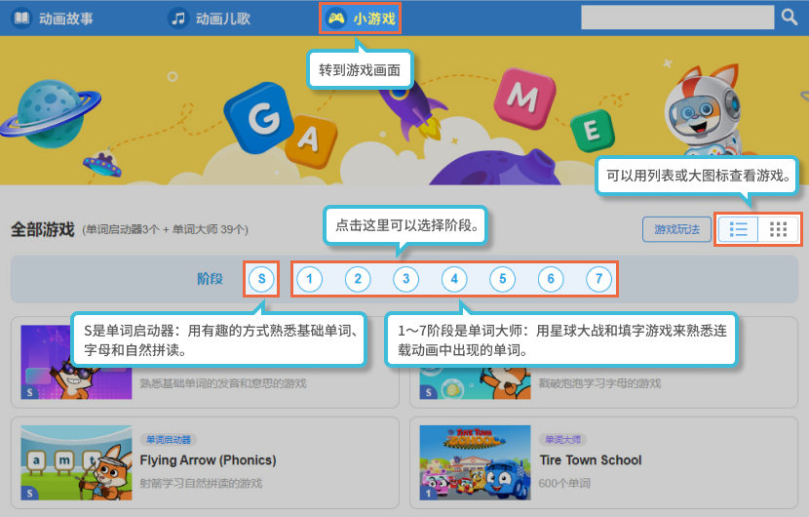Open the Tire Town School title link
Image resolution: width=809 pixels, height=517 pixels.
tap(590, 460)
